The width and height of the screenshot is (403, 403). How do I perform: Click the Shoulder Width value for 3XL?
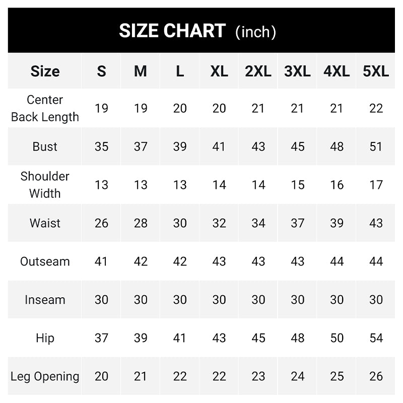297,185
